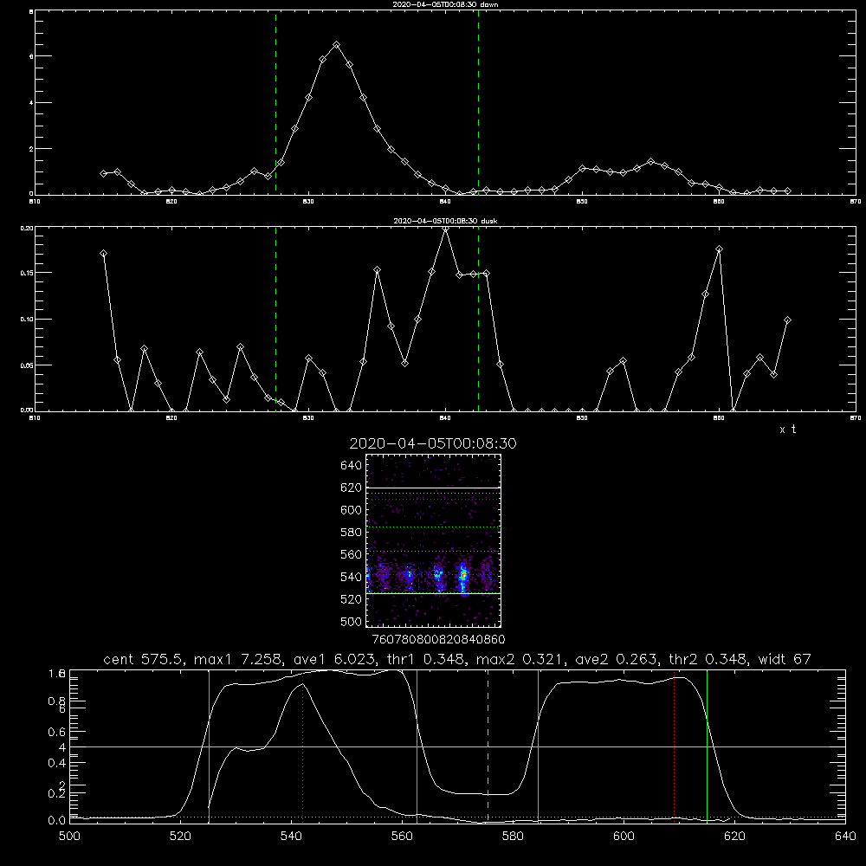Click the 580 label on spectrogram y-axis
The image size is (866, 866).
pos(352,533)
